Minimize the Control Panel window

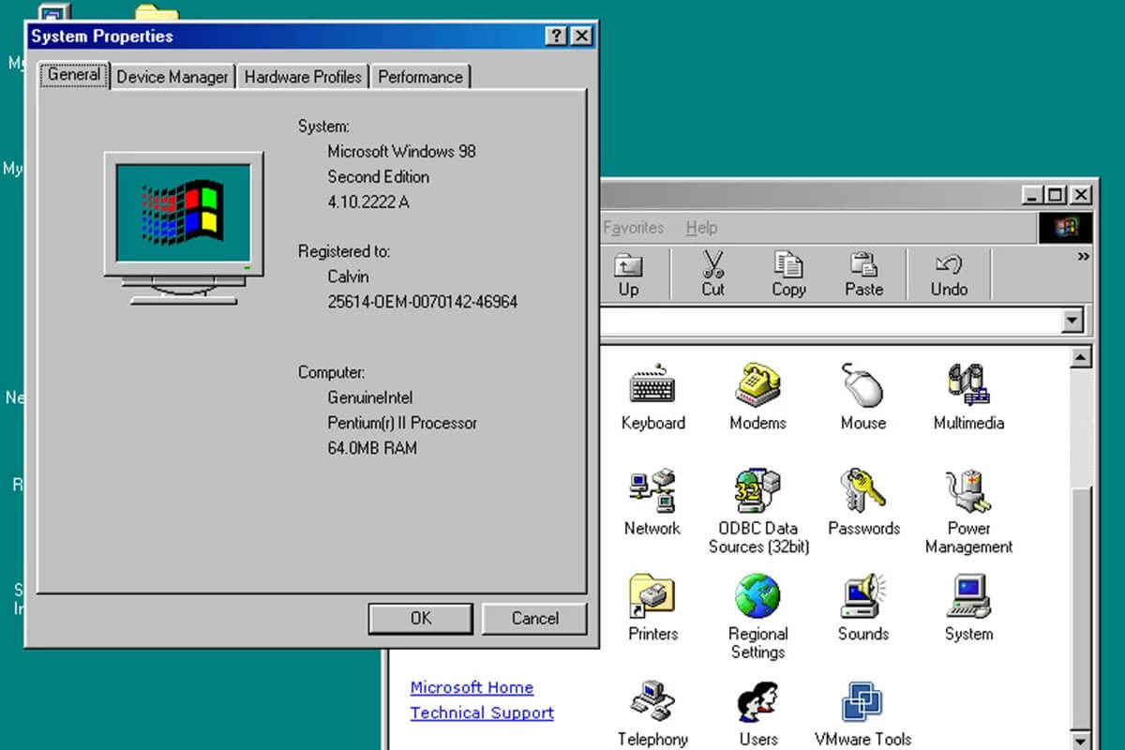(1033, 195)
